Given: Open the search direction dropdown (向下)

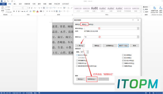Looking at the screenshot, I should tap(88, 52).
